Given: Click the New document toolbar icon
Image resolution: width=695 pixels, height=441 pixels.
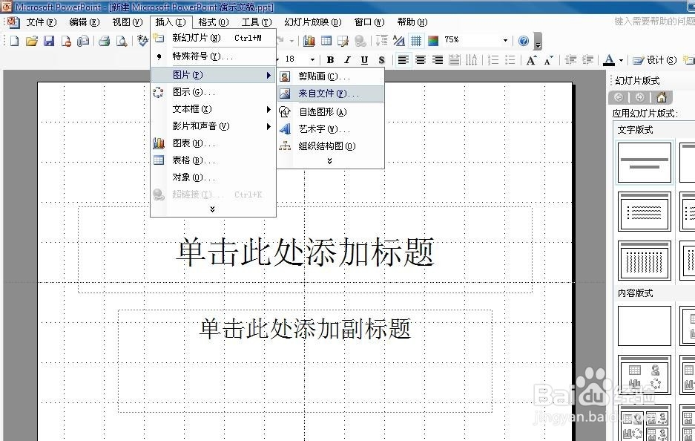Looking at the screenshot, I should coord(14,42).
